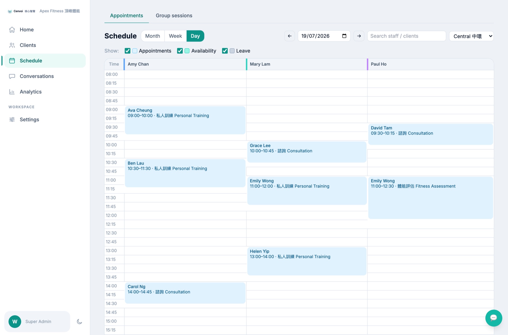Open the chat support bubble
The image size is (508, 335).
click(x=493, y=318)
